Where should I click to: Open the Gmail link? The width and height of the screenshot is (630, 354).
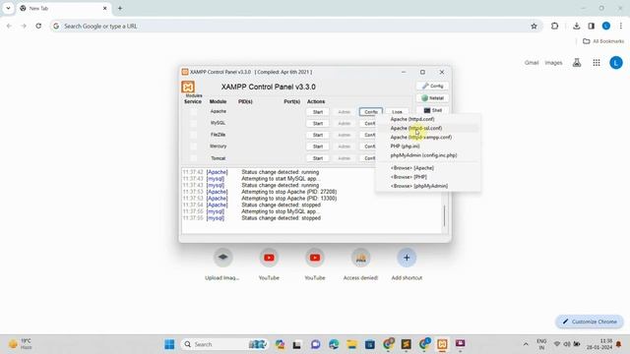532,63
